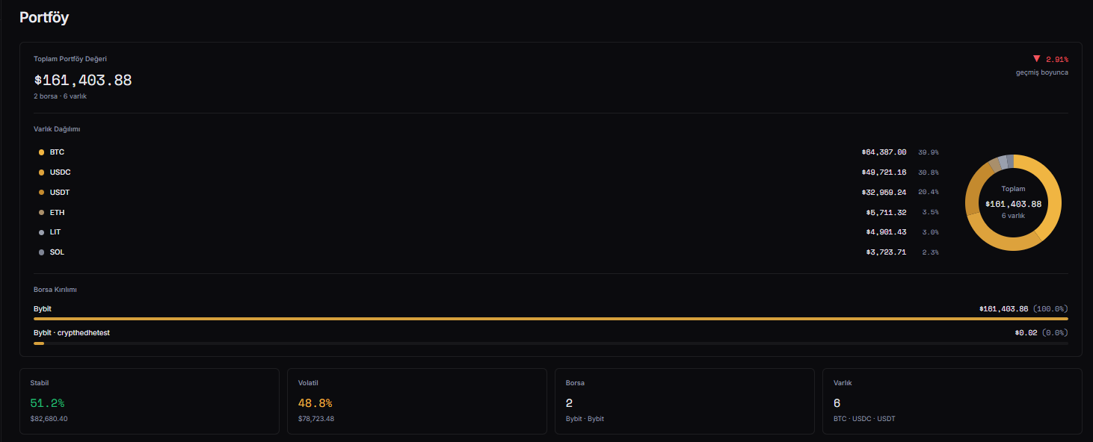The image size is (1093, 442).
Task: Click the USDT value $32,959.24
Action: pos(884,193)
